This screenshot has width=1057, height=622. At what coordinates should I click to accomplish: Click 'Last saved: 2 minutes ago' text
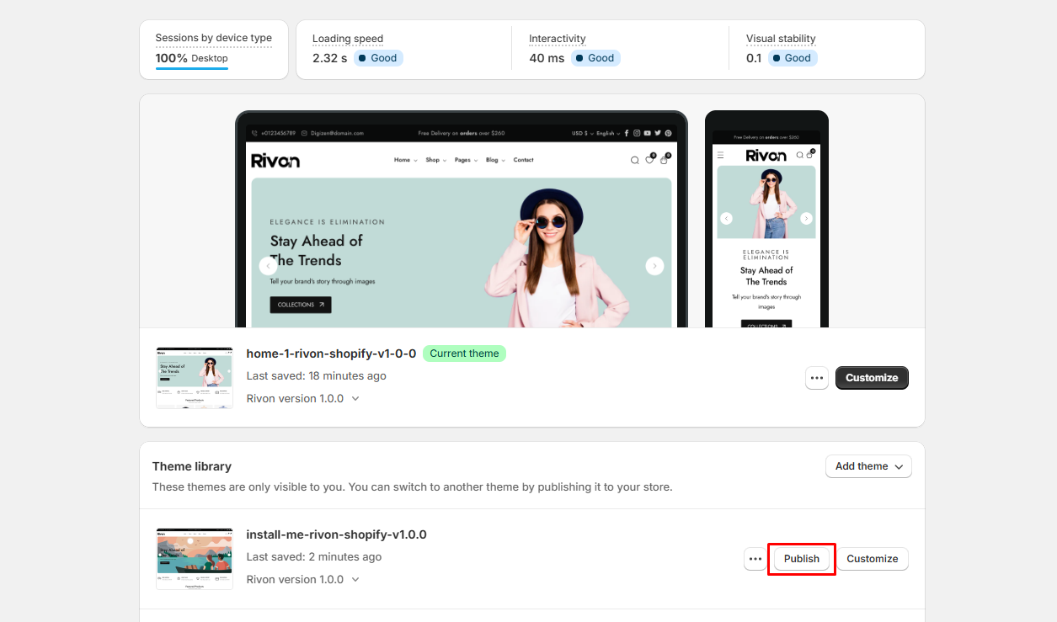(x=314, y=557)
